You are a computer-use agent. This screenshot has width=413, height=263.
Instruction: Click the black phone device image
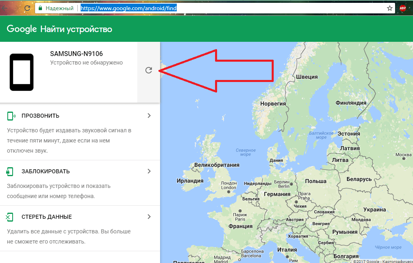point(22,72)
